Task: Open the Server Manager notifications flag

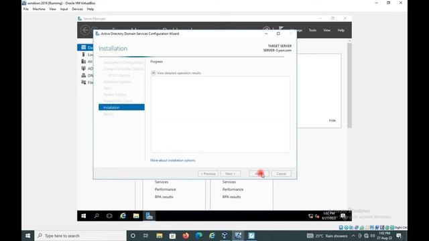Action: [281, 29]
